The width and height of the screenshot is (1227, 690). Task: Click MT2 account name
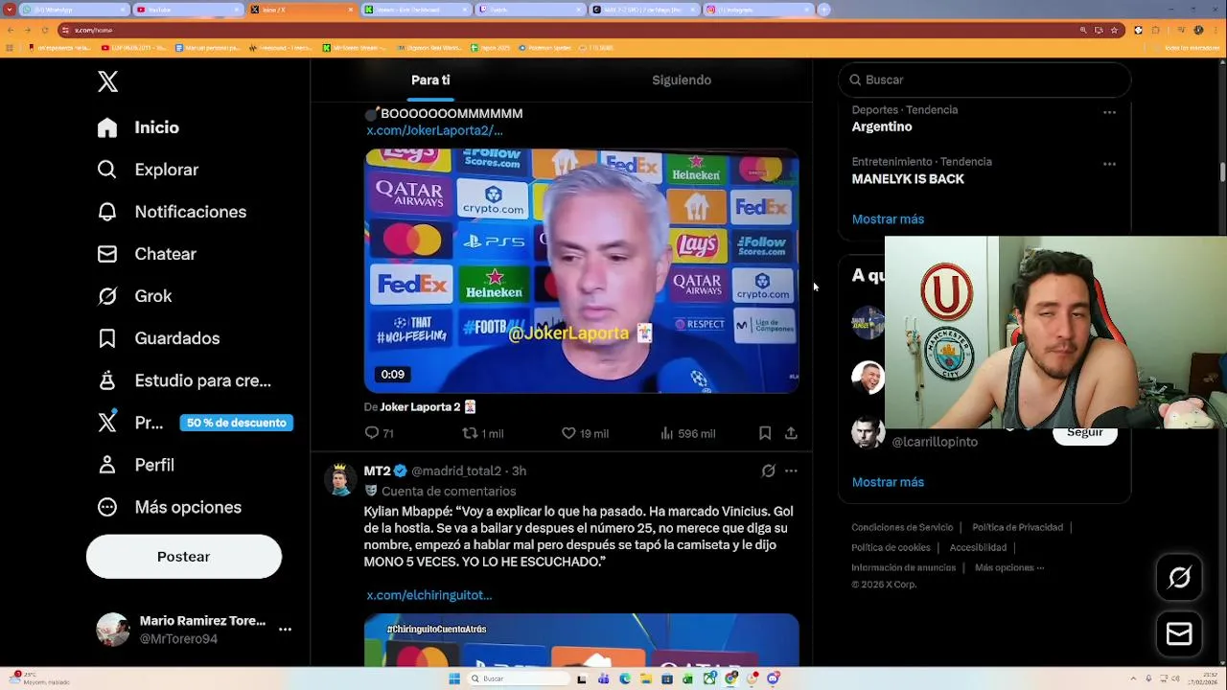point(377,471)
